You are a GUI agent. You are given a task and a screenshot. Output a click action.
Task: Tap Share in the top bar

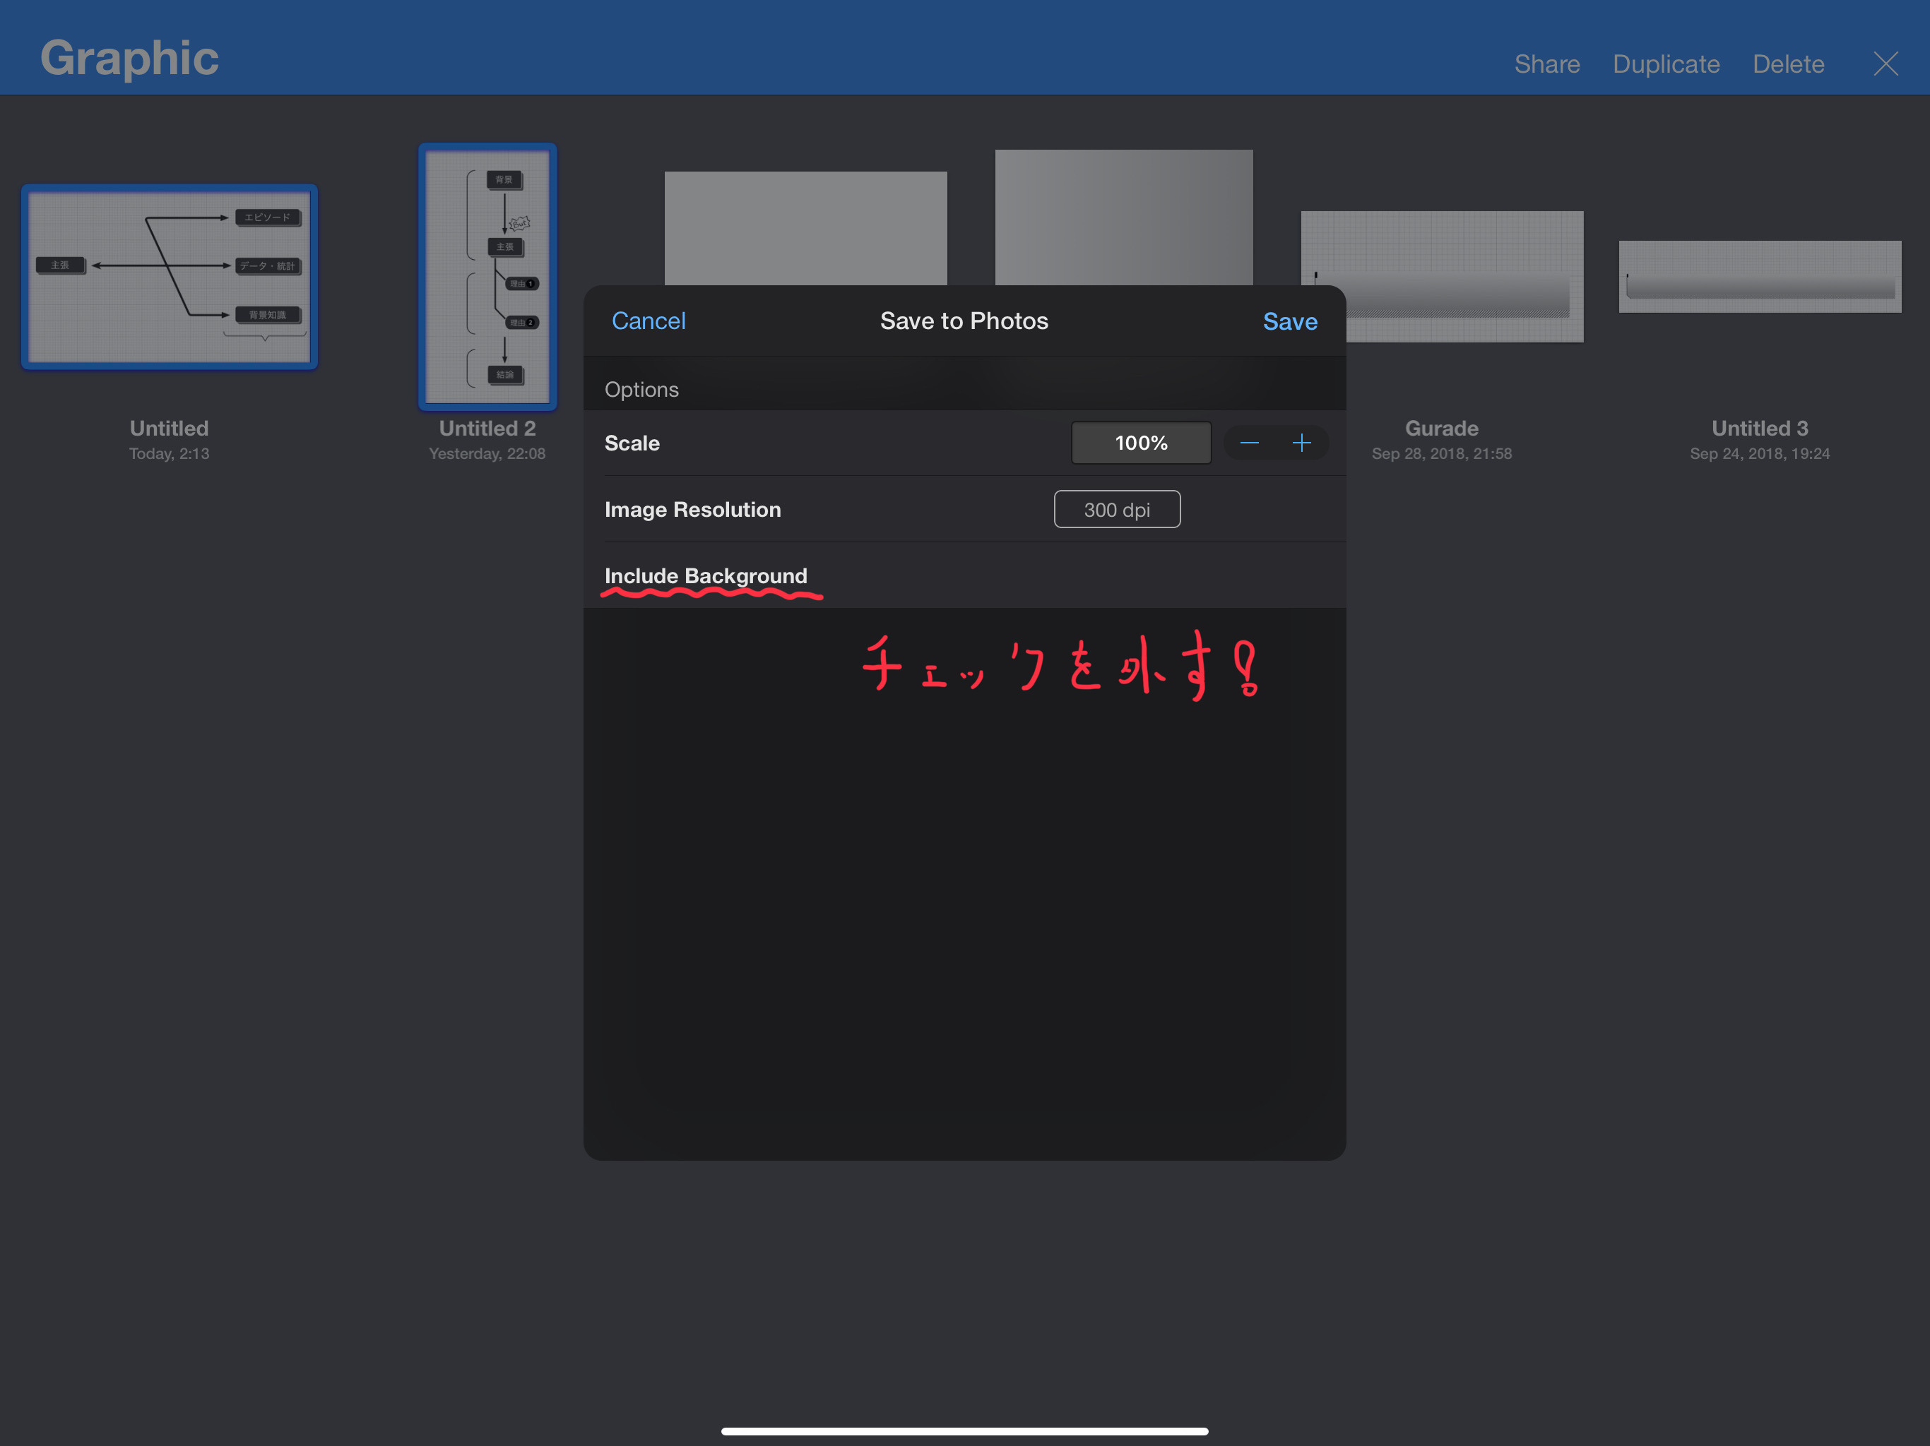pyautogui.click(x=1546, y=64)
